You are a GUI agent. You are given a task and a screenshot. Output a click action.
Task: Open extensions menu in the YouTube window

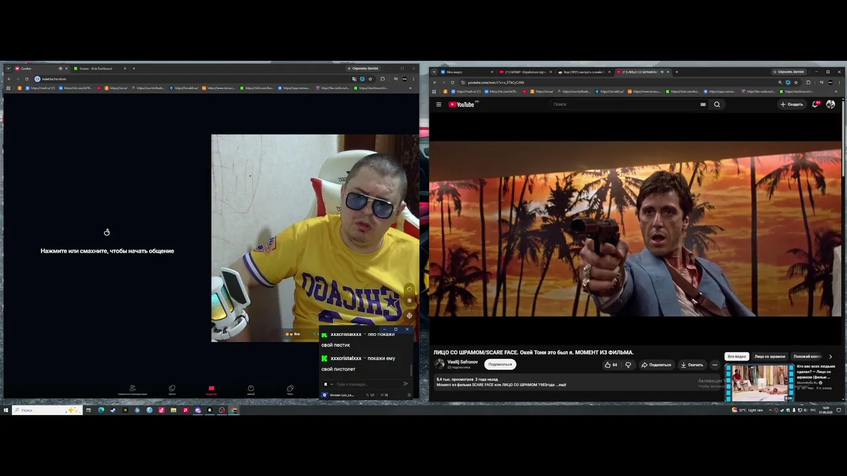click(809, 83)
